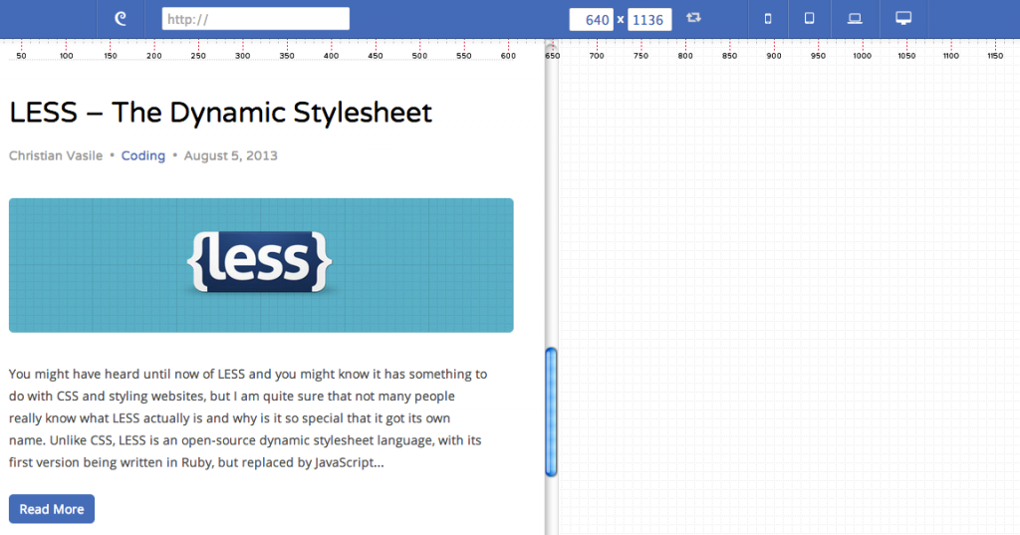Click the ruler mark labeled 300
The image size is (1020, 535).
click(x=243, y=56)
